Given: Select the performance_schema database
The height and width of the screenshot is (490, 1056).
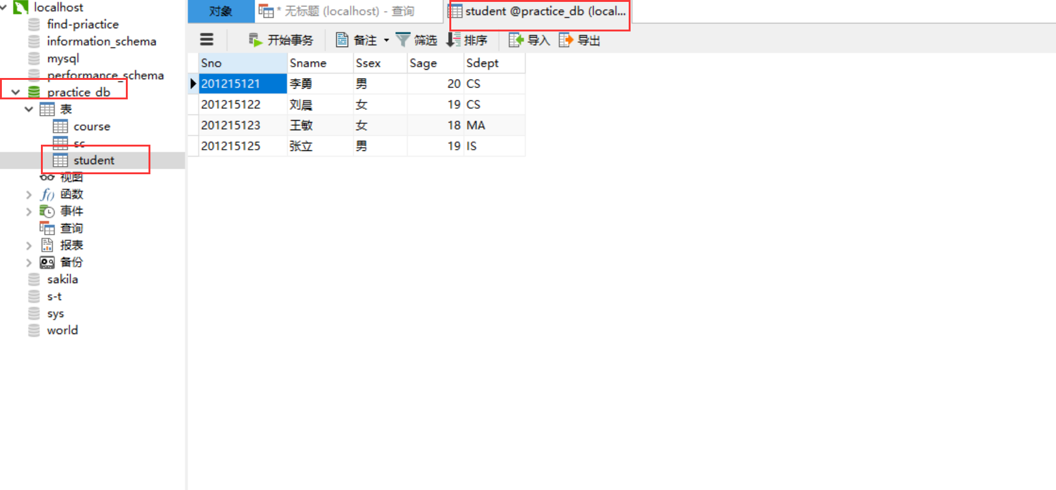Looking at the screenshot, I should tap(105, 75).
